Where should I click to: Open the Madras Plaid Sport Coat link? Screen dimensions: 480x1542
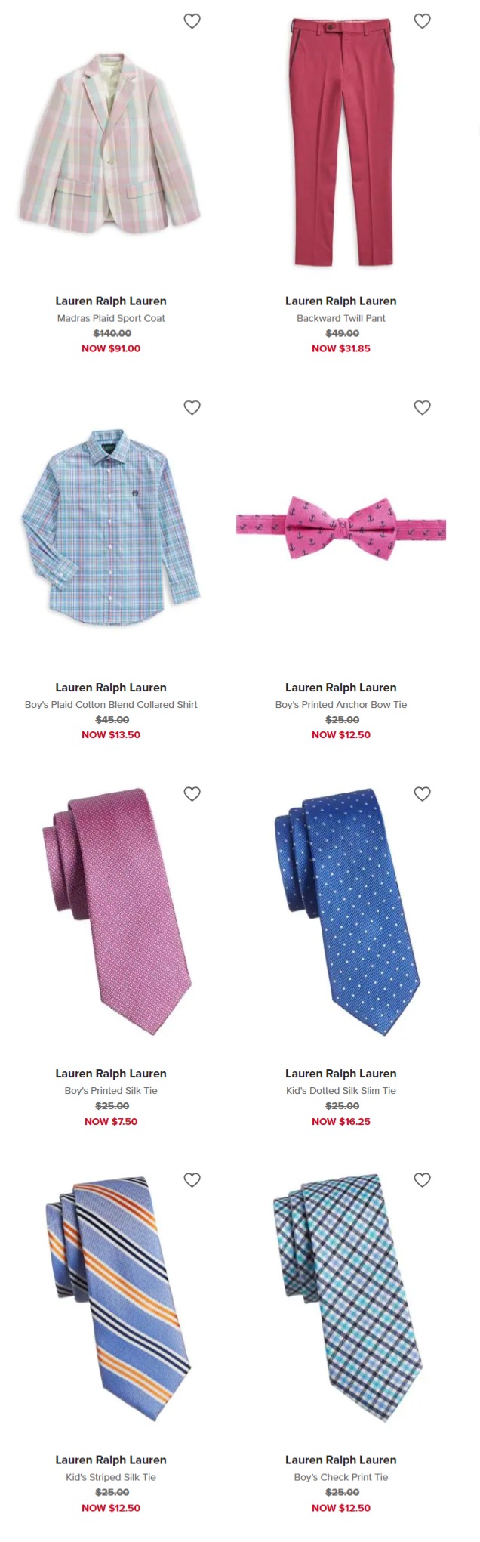111,318
